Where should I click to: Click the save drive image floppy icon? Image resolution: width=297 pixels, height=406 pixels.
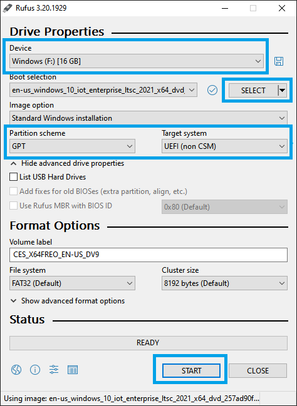pyautogui.click(x=279, y=61)
